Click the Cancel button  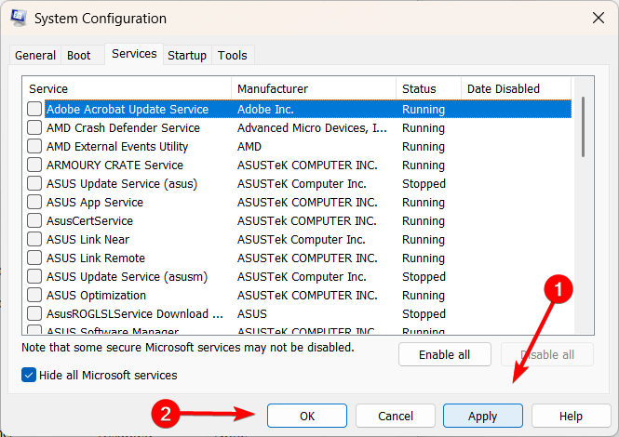coord(396,416)
